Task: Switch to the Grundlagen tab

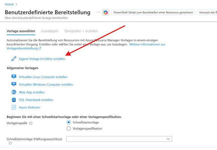Action: tap(49, 31)
